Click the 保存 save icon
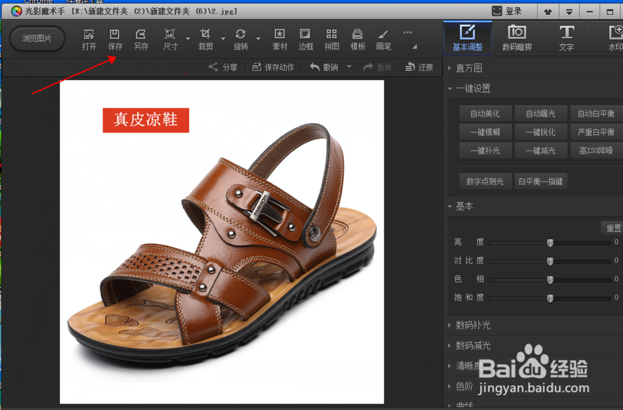This screenshot has height=410, width=623. (x=115, y=39)
